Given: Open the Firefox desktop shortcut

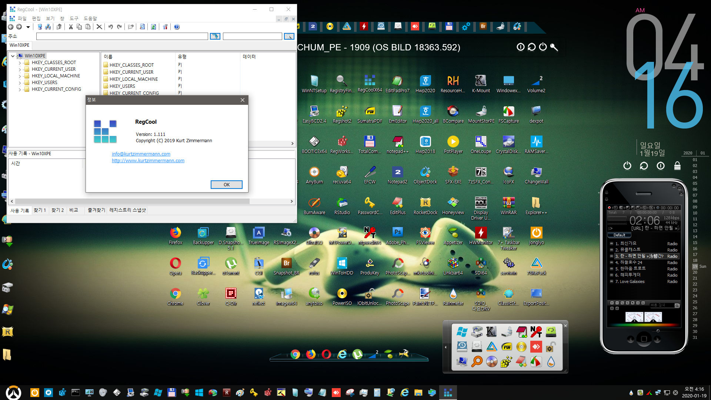Looking at the screenshot, I should pos(176,236).
